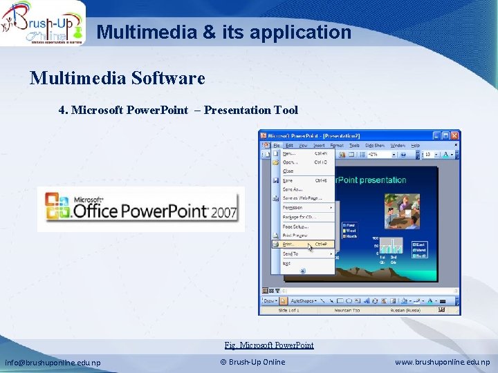Choose Save As... in the File menu
The width and height of the screenshot is (498, 373).
(303, 189)
